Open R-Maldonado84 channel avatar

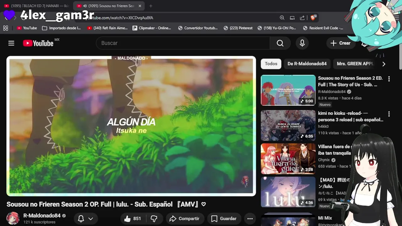click(13, 218)
